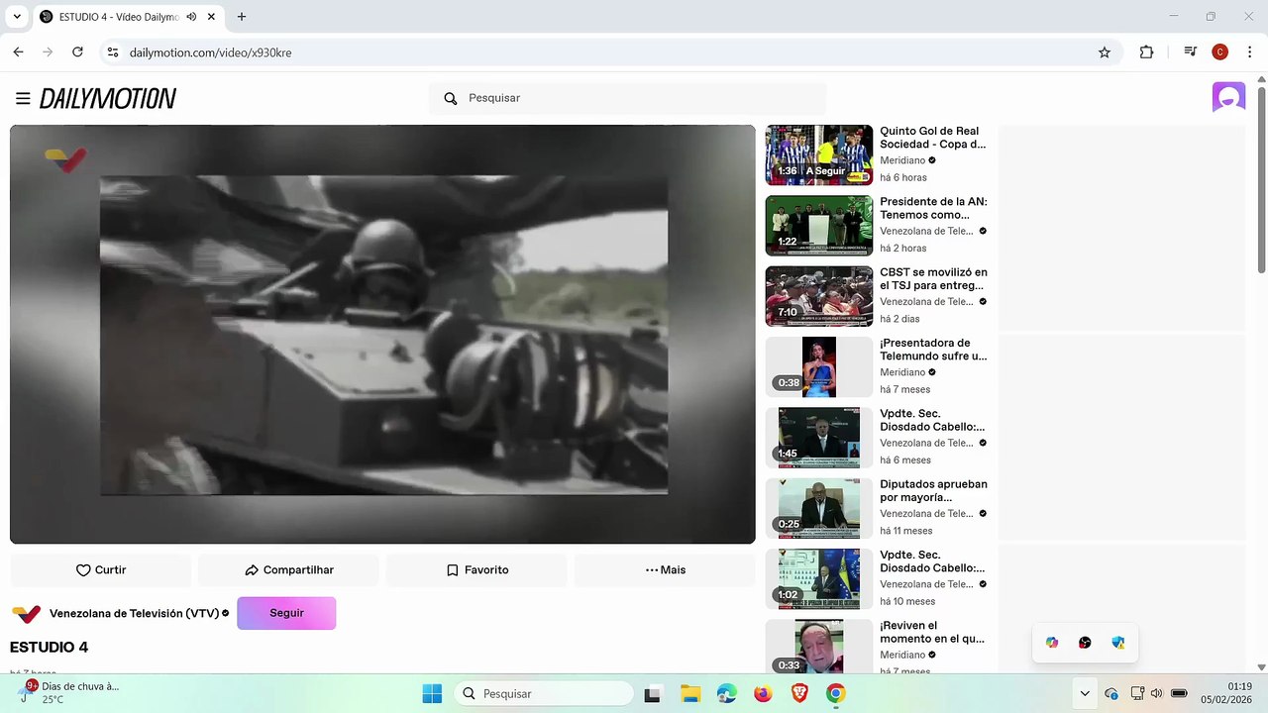Open the 1:22 Presidente de la AN thumbnail
The image size is (1268, 713).
819,226
